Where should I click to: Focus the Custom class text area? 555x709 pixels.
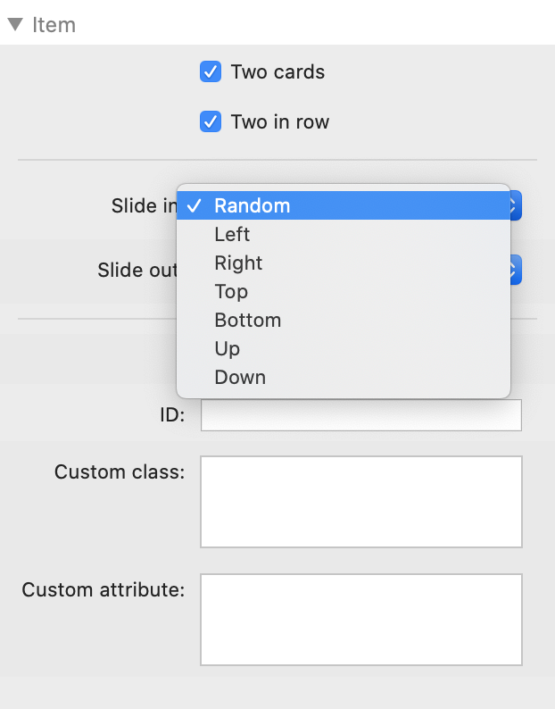point(360,502)
